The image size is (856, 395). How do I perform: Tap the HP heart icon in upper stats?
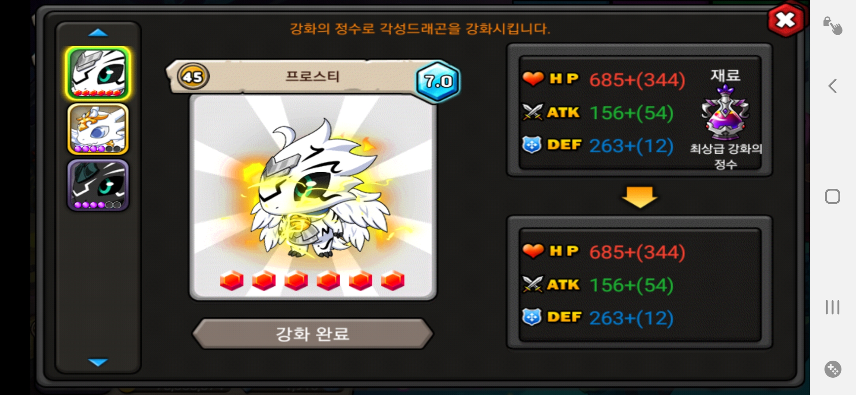click(533, 78)
